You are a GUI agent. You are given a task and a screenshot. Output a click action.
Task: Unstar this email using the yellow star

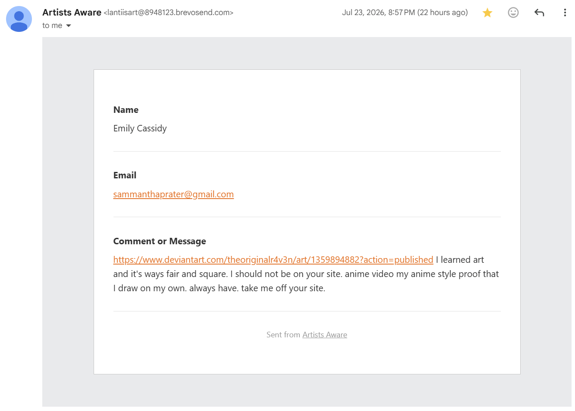[487, 13]
